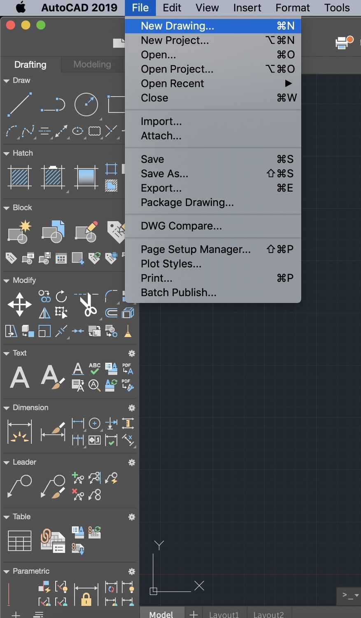361x618 pixels.
Task: Switch to the Drafting tab
Action: tap(30, 65)
